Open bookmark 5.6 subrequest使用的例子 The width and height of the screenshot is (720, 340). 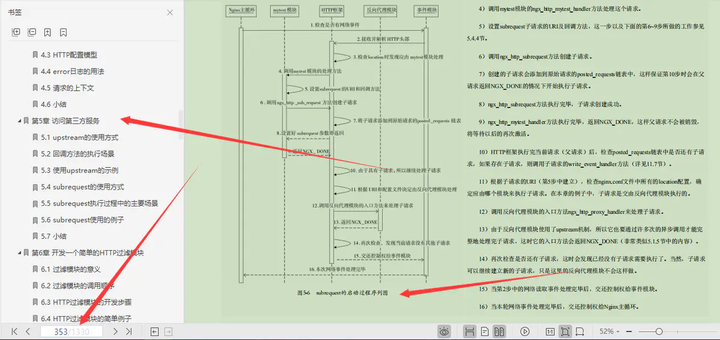pyautogui.click(x=83, y=219)
